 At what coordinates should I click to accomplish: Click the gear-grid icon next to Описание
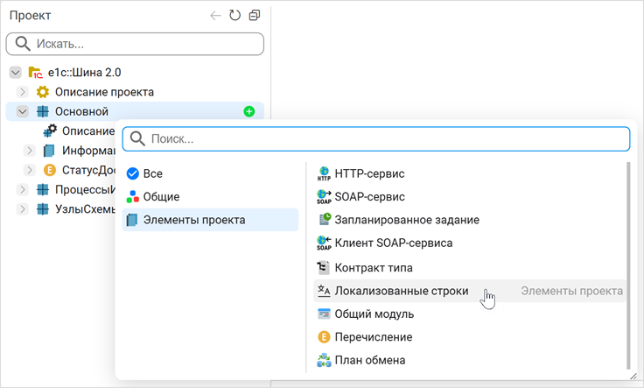pos(50,131)
